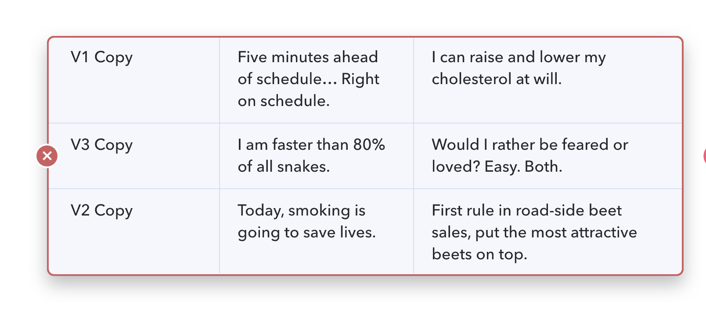This screenshot has width=706, height=311.
Task: Place cursor on the word 'cholesterol'
Action: 472,79
